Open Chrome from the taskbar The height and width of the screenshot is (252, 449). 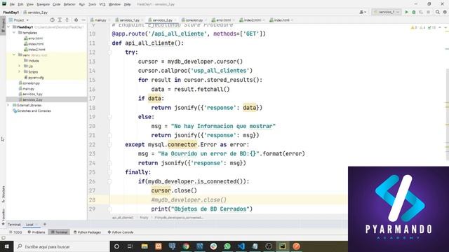point(186,246)
